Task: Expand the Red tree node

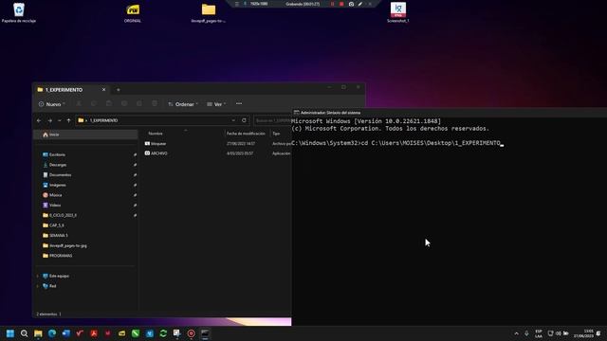Action: [x=38, y=286]
